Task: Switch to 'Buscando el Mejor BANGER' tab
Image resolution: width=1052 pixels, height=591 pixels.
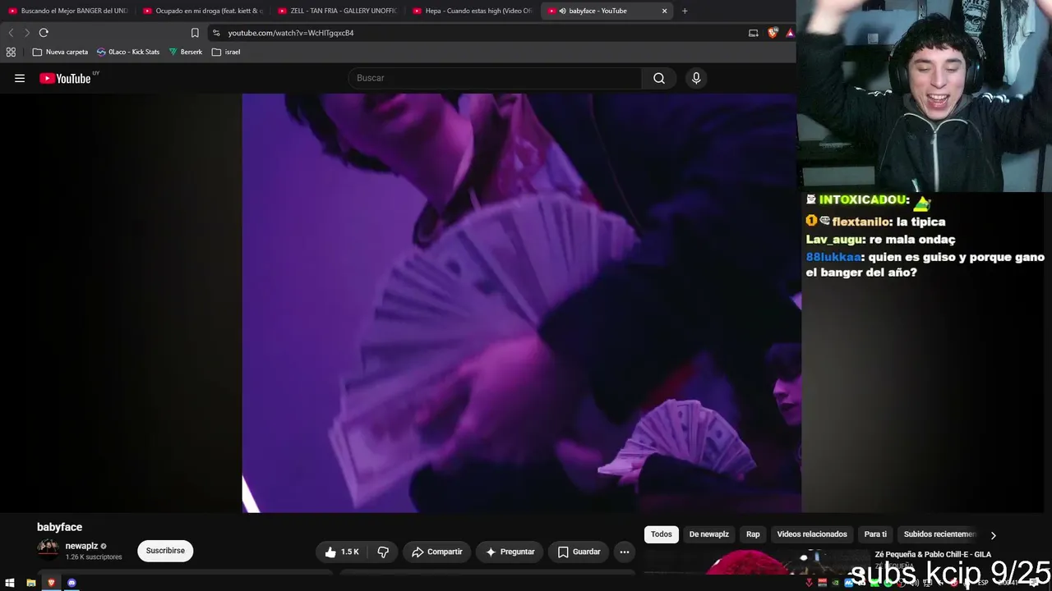Action: click(67, 11)
